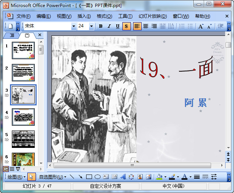Toggle Bold formatting
The width and height of the screenshot is (234, 193).
[x=101, y=26]
